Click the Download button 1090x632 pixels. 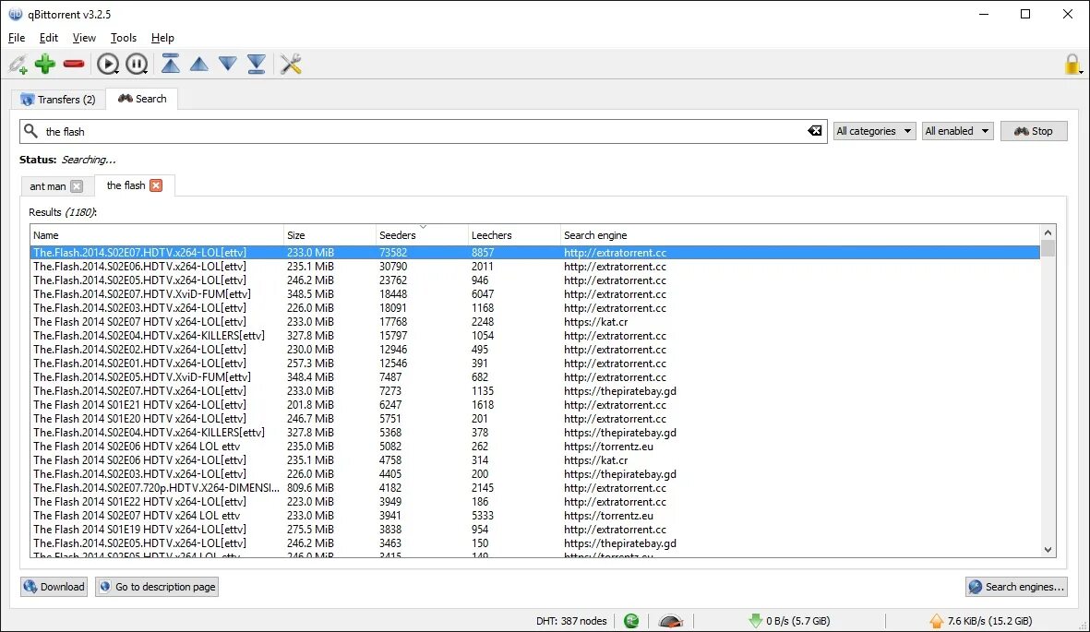(54, 587)
